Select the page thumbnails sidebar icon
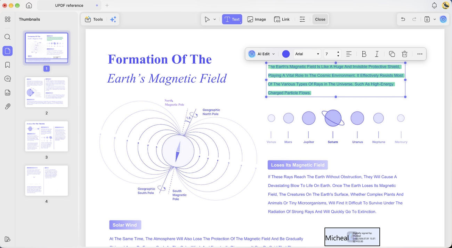This screenshot has width=452, height=248. 7,51
